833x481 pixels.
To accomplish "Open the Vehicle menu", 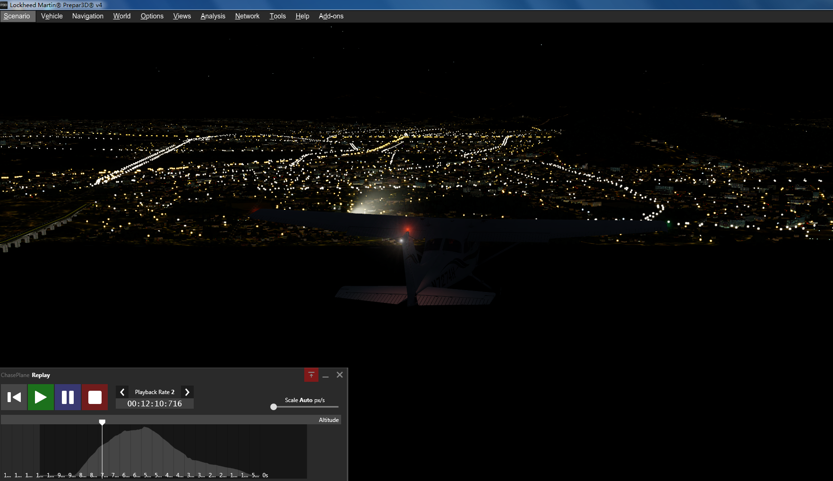I will (x=52, y=16).
